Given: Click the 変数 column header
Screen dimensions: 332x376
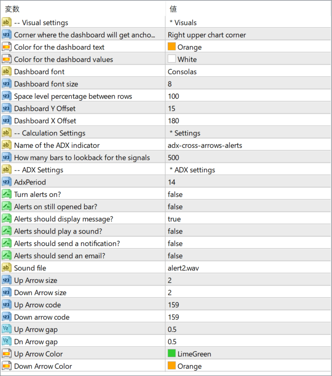Looking at the screenshot, I should 12,9.
